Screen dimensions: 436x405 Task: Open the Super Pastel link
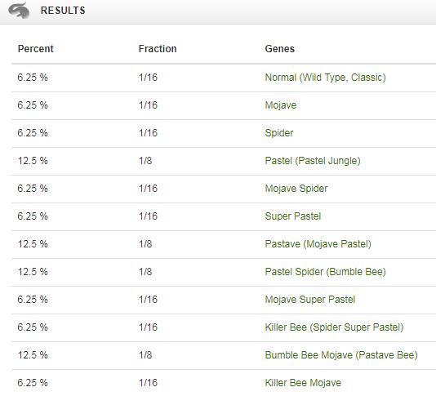click(293, 216)
